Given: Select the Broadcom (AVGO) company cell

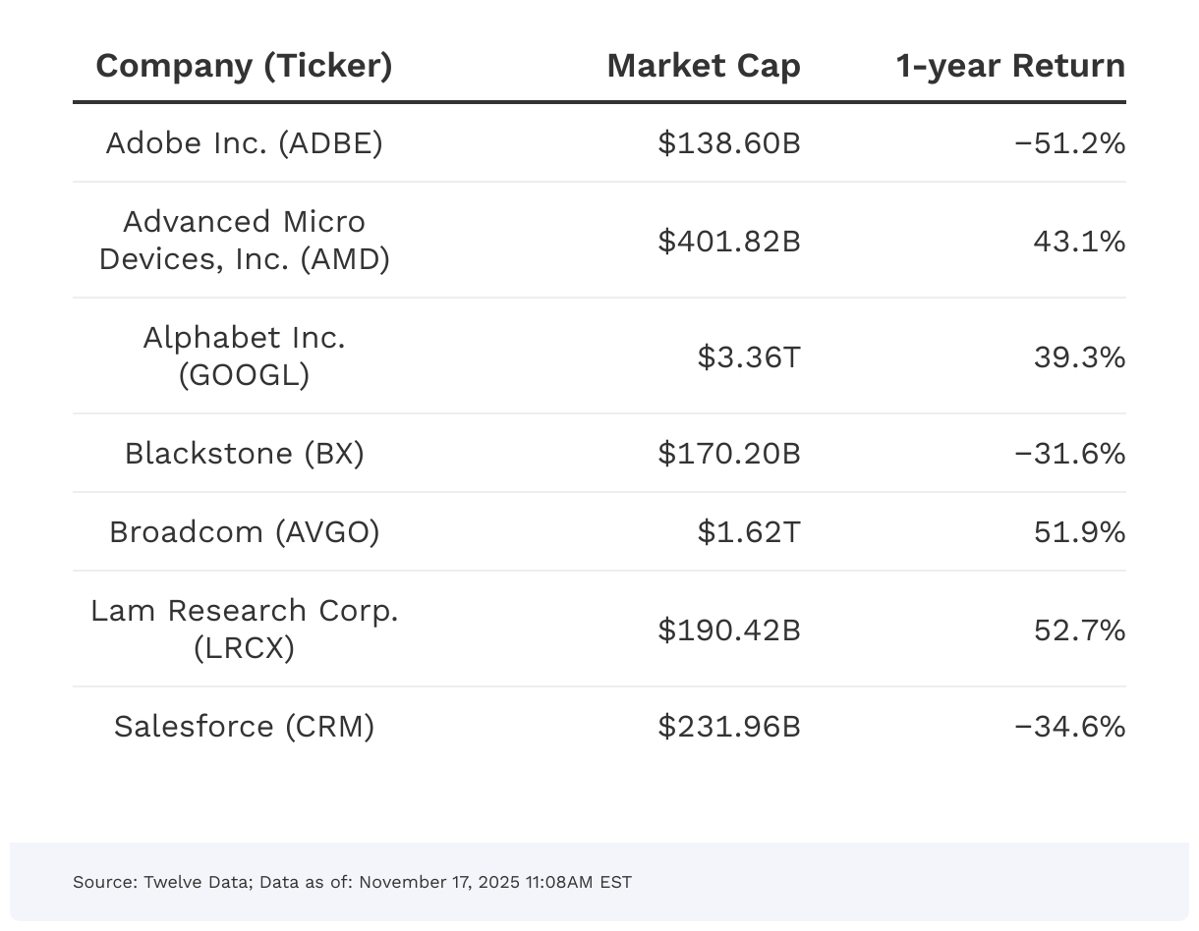Looking at the screenshot, I should pos(244,532).
